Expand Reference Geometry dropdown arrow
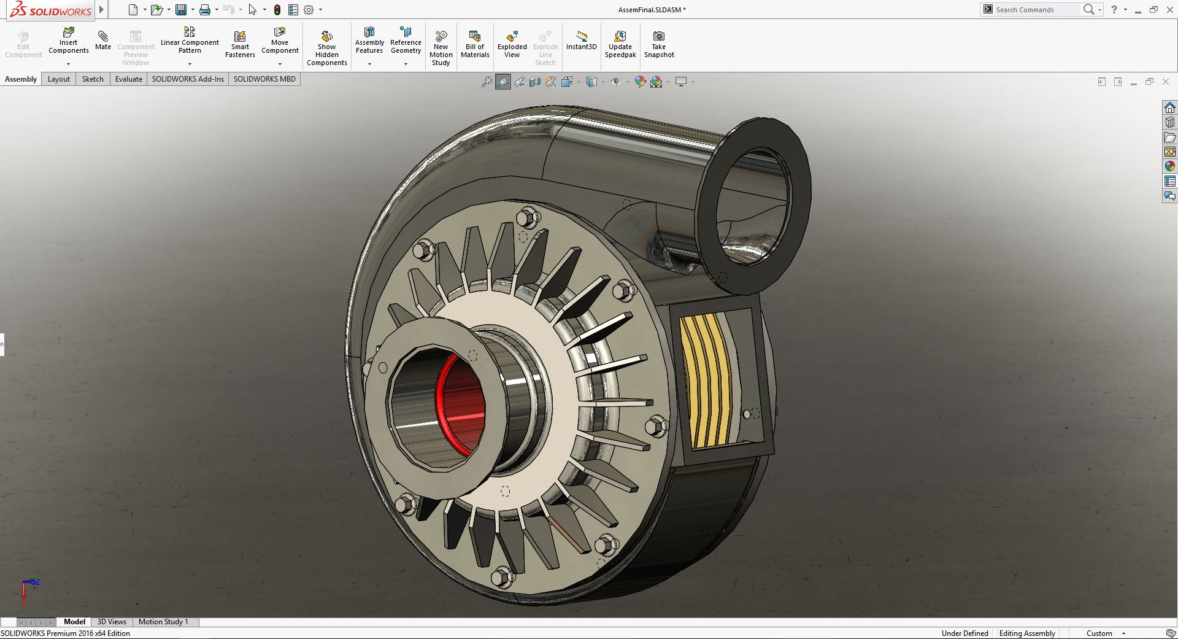Screen dimensions: 1178x639 click(406, 64)
